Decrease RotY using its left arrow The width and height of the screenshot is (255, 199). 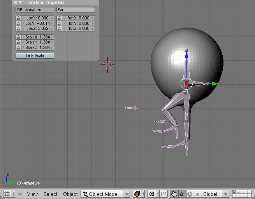64,23
